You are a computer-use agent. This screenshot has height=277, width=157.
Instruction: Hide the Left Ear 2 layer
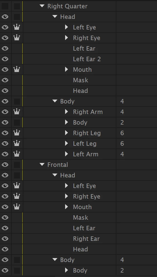click(5, 59)
